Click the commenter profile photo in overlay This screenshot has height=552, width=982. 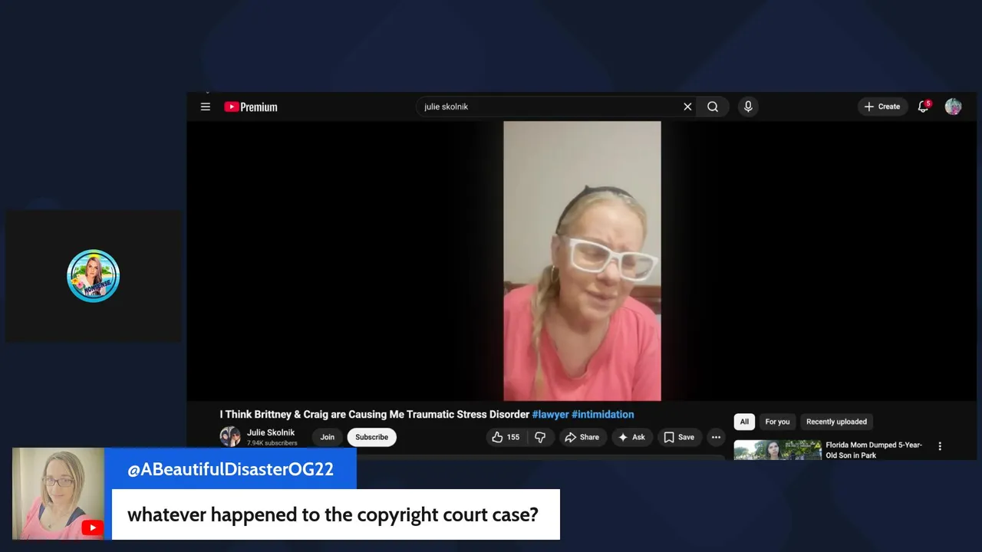(x=58, y=494)
